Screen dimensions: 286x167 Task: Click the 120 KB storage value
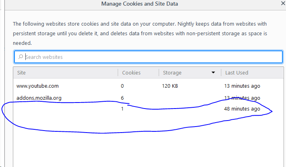tap(170, 86)
